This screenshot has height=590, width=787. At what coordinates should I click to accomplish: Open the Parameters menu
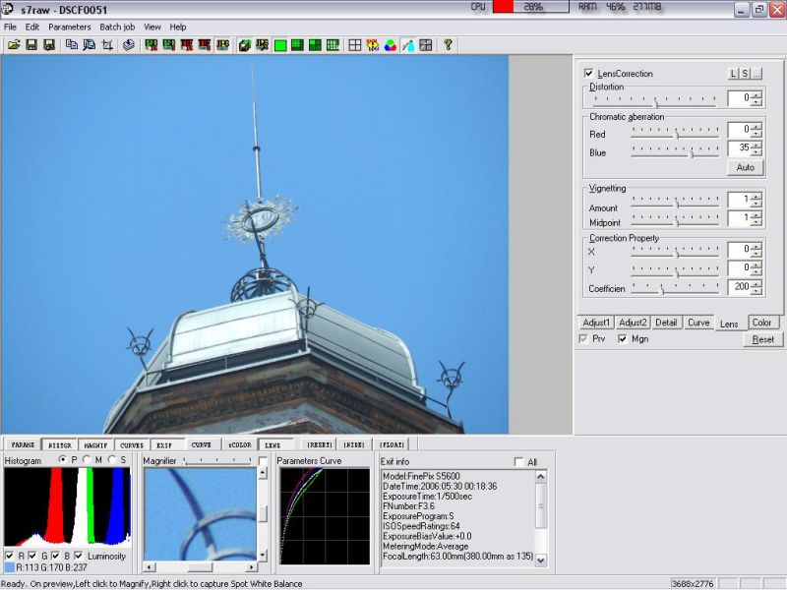point(69,27)
